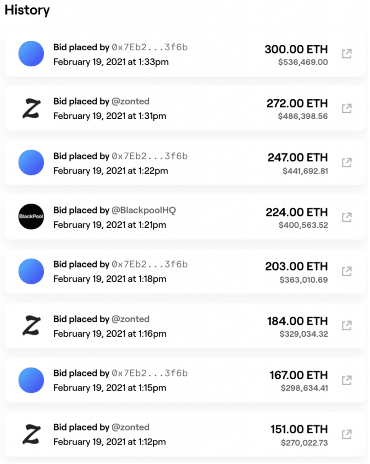Open external link for 272.00 ETH bid
Screen dimensions: 370x464
point(346,108)
